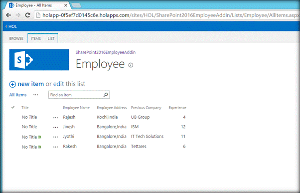Screen dimensions: 300x193
Task: Click the Rajesh employee name cell
Action: coord(69,117)
